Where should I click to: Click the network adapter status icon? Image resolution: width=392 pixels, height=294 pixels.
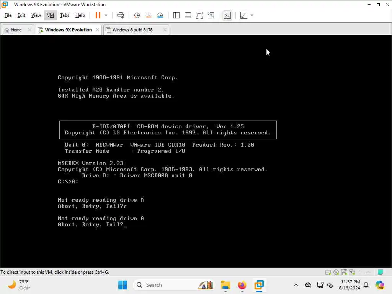pos(352,272)
